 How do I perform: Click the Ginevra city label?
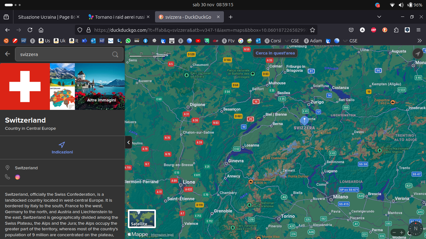[236, 161]
